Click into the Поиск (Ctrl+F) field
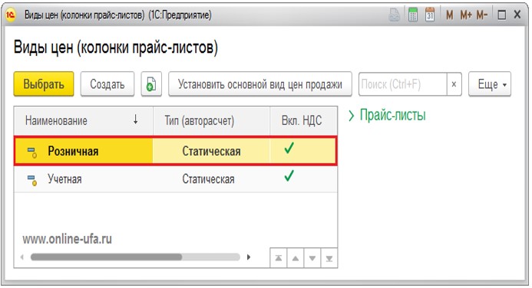The height and width of the screenshot is (288, 532). [403, 84]
